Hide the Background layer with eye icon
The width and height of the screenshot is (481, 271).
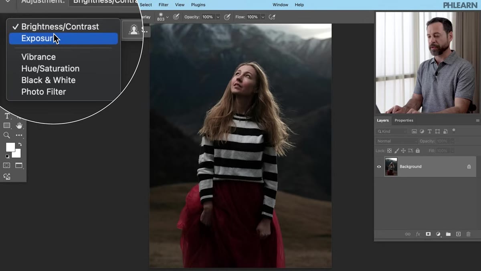click(379, 167)
